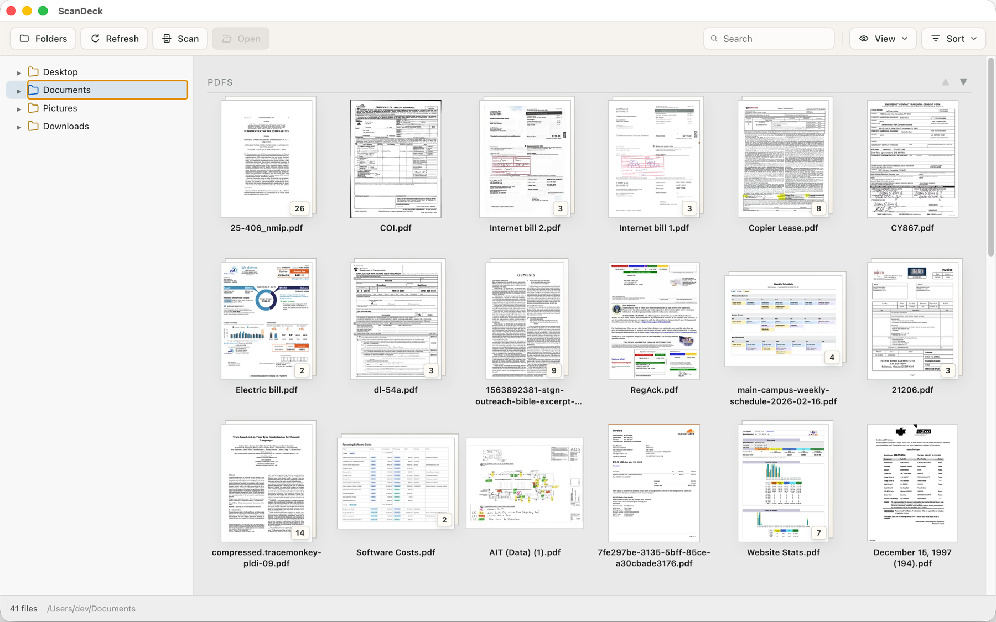Viewport: 996px width, 622px height.
Task: Open the Sort dropdown menu
Action: (x=954, y=39)
